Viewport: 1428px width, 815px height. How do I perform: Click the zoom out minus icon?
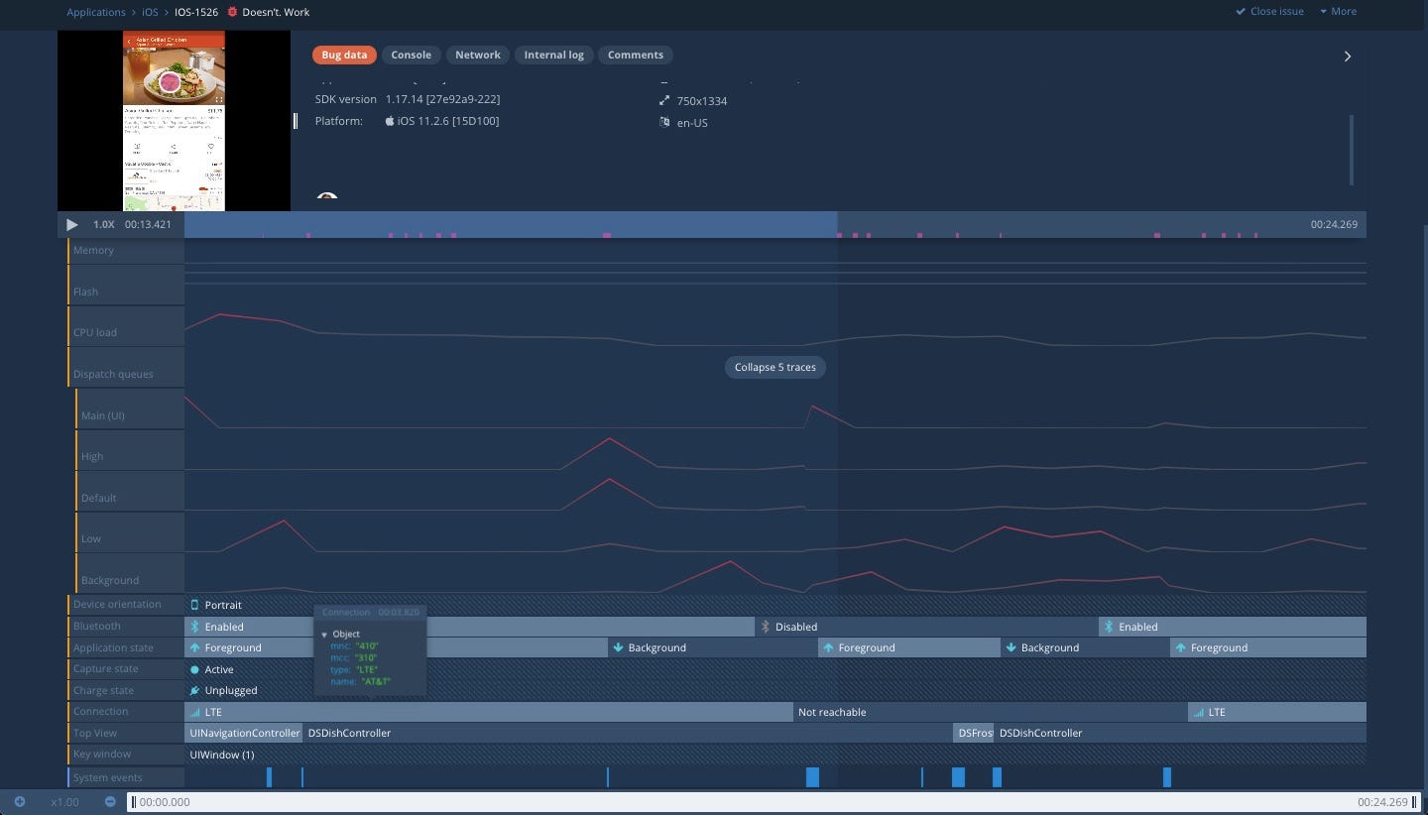click(x=110, y=802)
